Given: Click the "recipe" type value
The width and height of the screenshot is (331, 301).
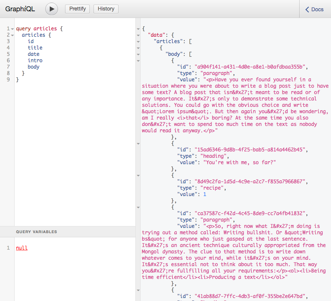Looking at the screenshot, I should (212, 188).
